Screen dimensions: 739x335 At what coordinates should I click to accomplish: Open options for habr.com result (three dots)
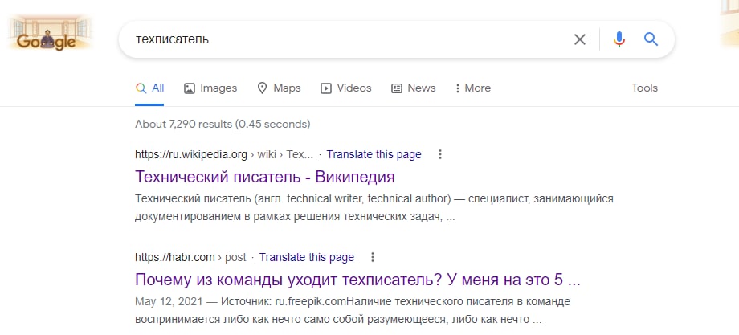coord(372,257)
